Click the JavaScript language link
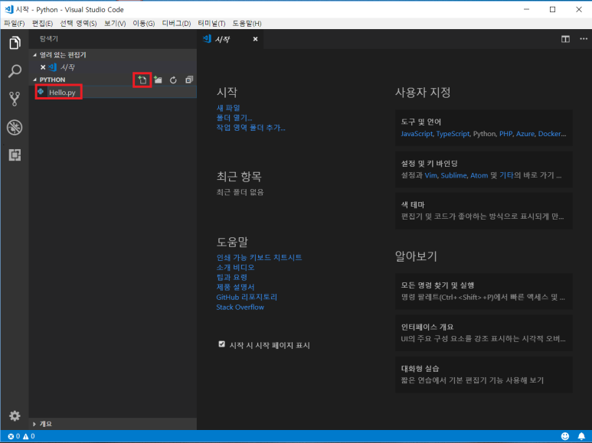 click(417, 134)
